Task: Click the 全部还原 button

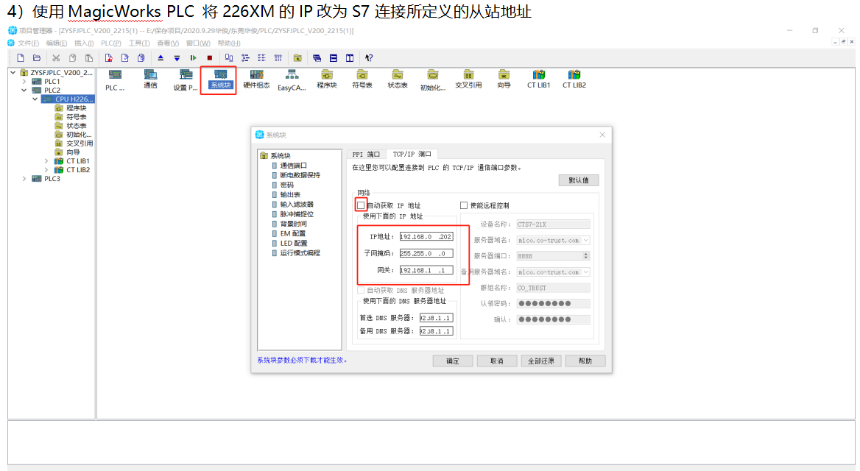Action: pyautogui.click(x=540, y=361)
